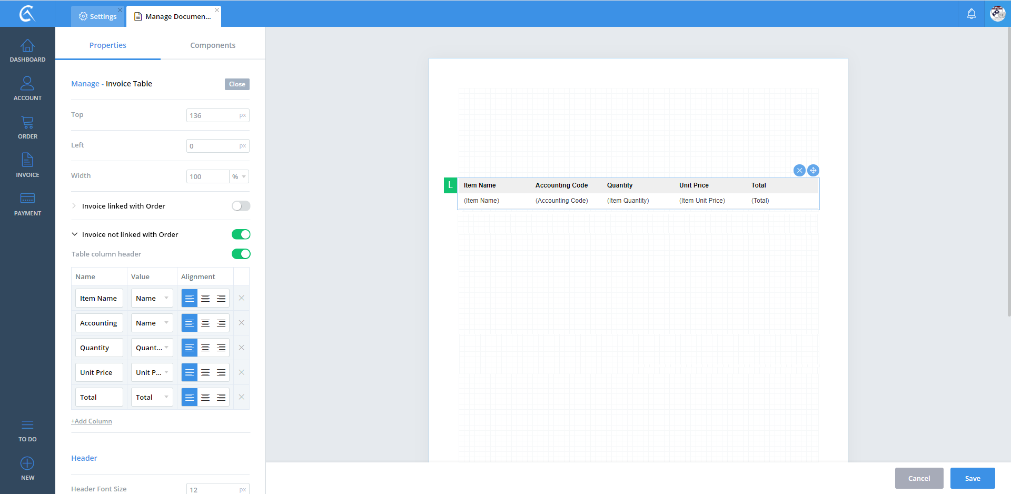The image size is (1011, 494).
Task: Center-align the Quantity column
Action: [x=205, y=348]
